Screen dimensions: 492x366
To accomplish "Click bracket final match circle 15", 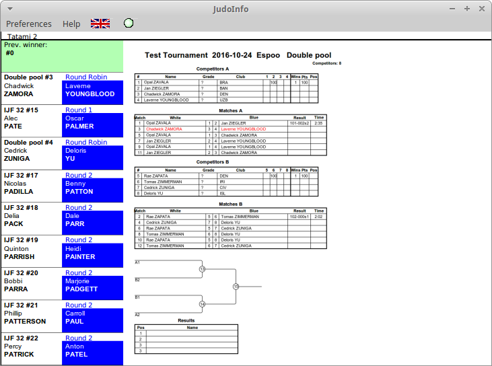I will coord(236,287).
